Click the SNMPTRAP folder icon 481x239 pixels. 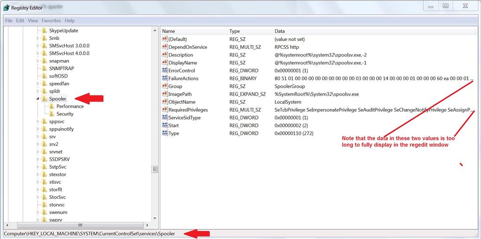45,69
